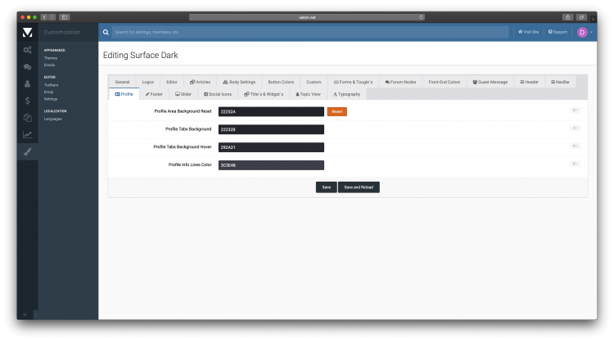Click the orange Revert button
This screenshot has width=614, height=342.
click(336, 111)
